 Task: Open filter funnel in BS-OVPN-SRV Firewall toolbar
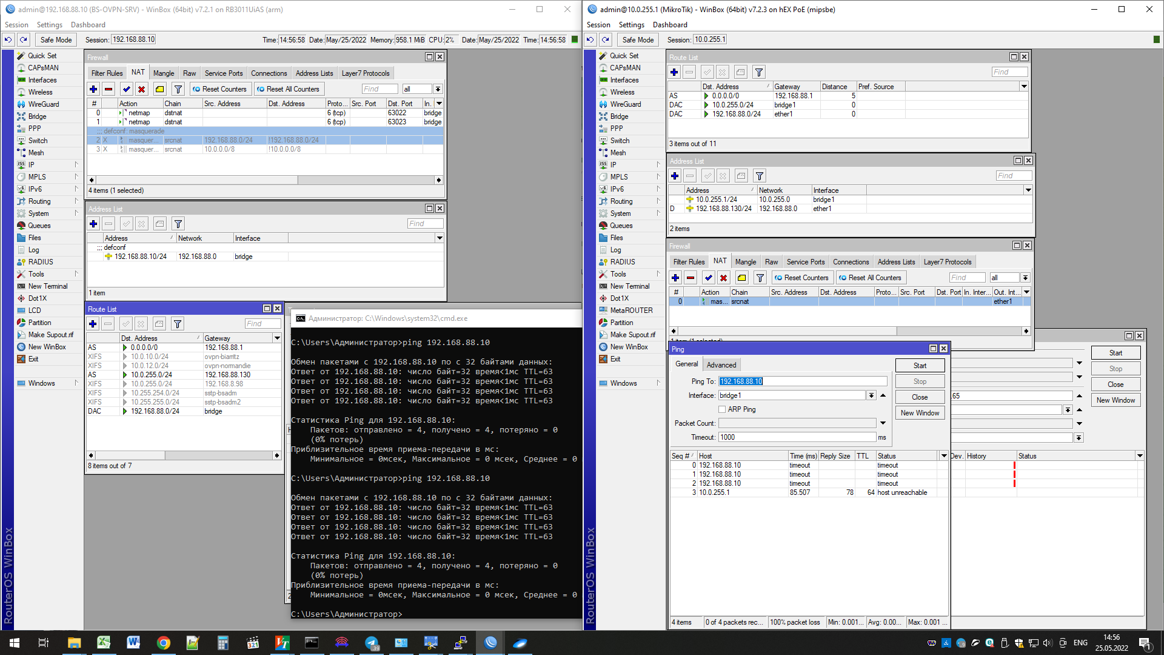click(x=178, y=89)
